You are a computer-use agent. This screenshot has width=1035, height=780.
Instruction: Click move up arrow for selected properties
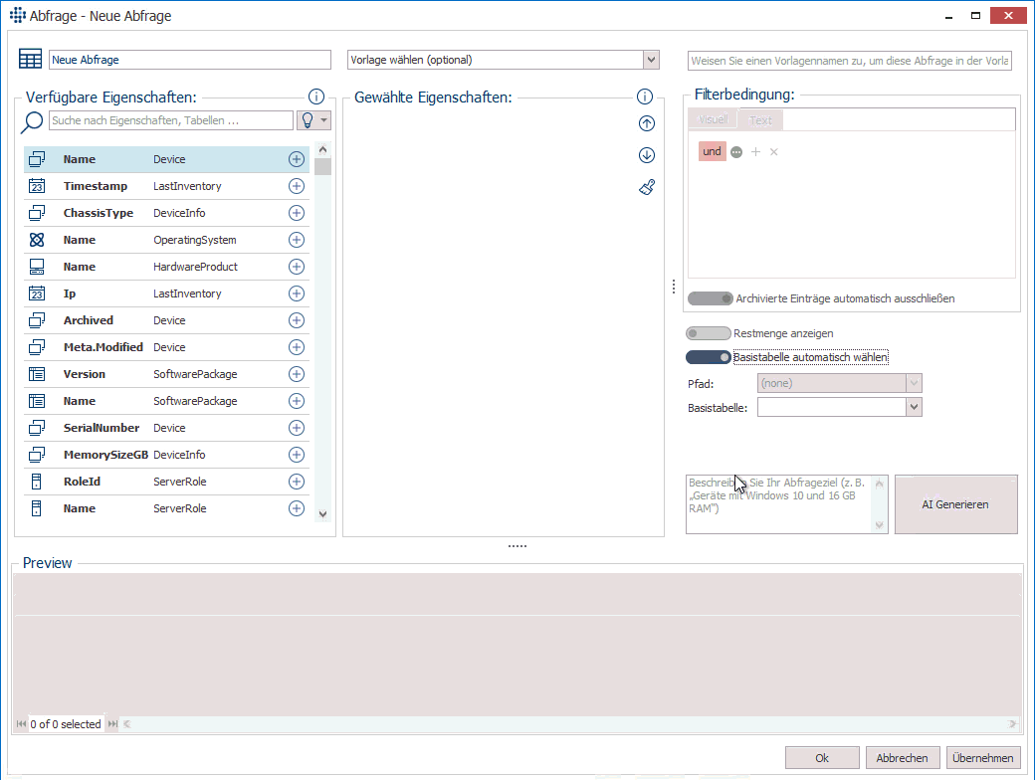point(647,123)
